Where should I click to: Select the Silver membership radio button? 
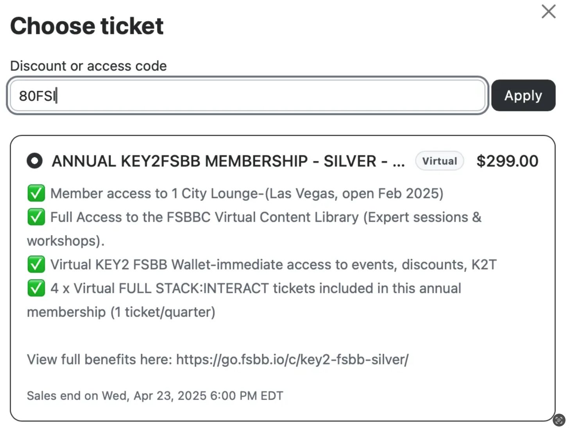click(34, 161)
